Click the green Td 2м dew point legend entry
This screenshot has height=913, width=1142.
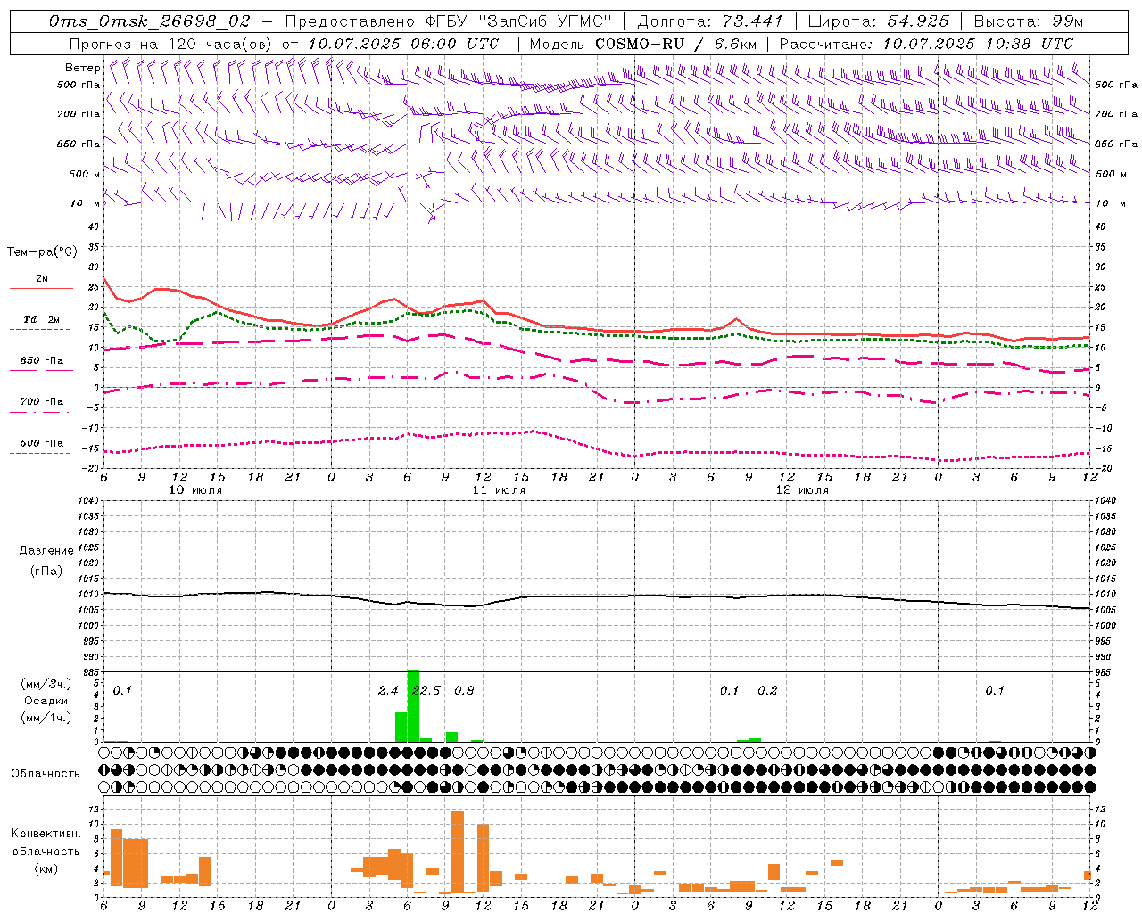tap(41, 323)
